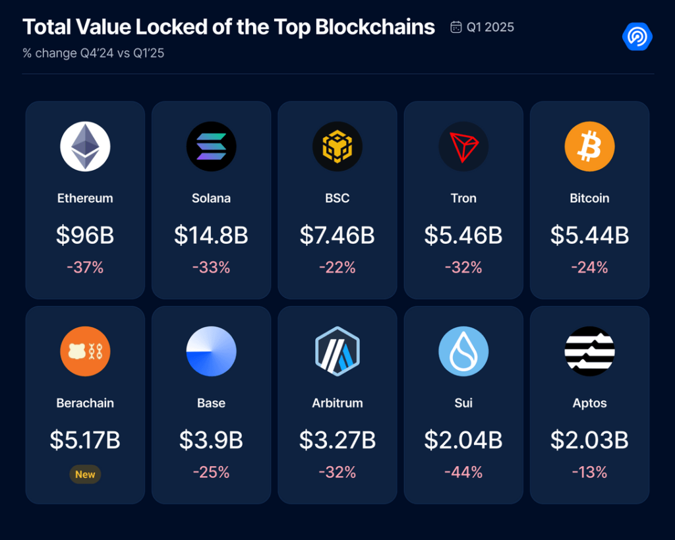
Task: Click the Ethereum diamond logo icon
Action: point(85,146)
